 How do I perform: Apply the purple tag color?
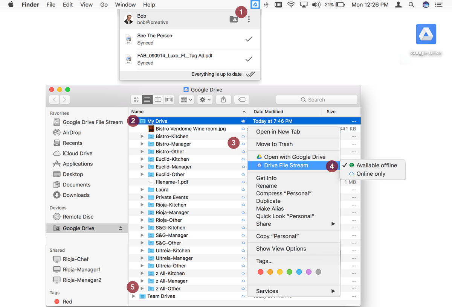[309, 272]
